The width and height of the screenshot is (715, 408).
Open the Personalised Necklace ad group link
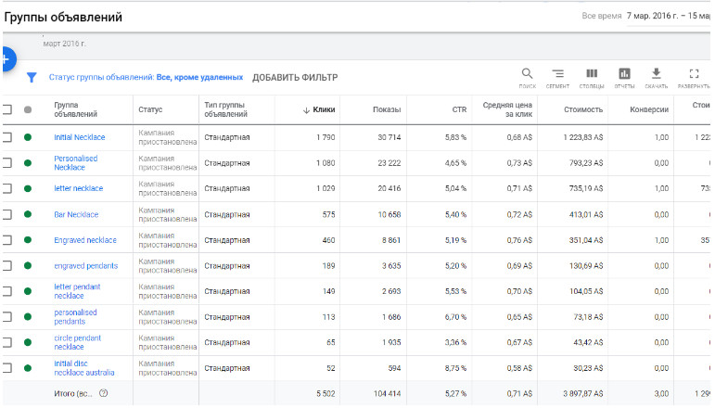[75, 163]
